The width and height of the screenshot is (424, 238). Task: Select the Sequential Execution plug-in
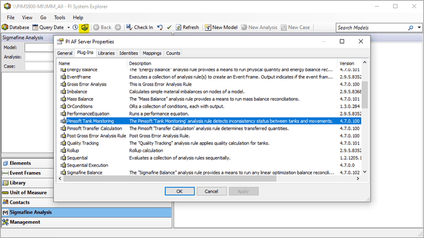[209, 165]
